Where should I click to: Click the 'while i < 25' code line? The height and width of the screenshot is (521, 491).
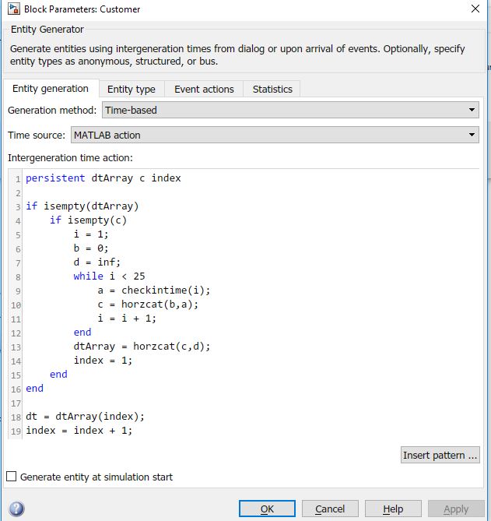[x=109, y=276]
